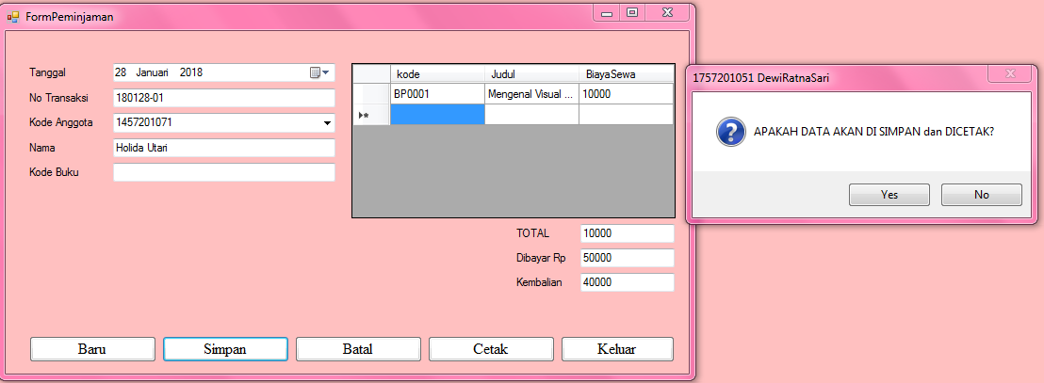
Task: Click the No button in dialog
Action: [981, 195]
